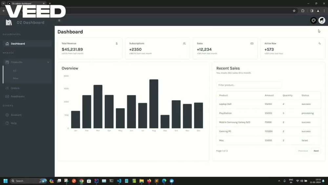
Task: Toggle the sidebar hamburger menu icon
Action: click(x=59, y=20)
